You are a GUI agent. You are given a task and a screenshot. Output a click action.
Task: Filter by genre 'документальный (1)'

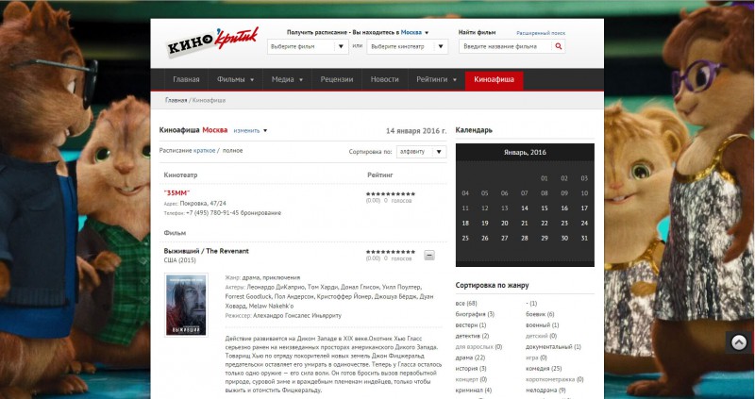tap(553, 347)
